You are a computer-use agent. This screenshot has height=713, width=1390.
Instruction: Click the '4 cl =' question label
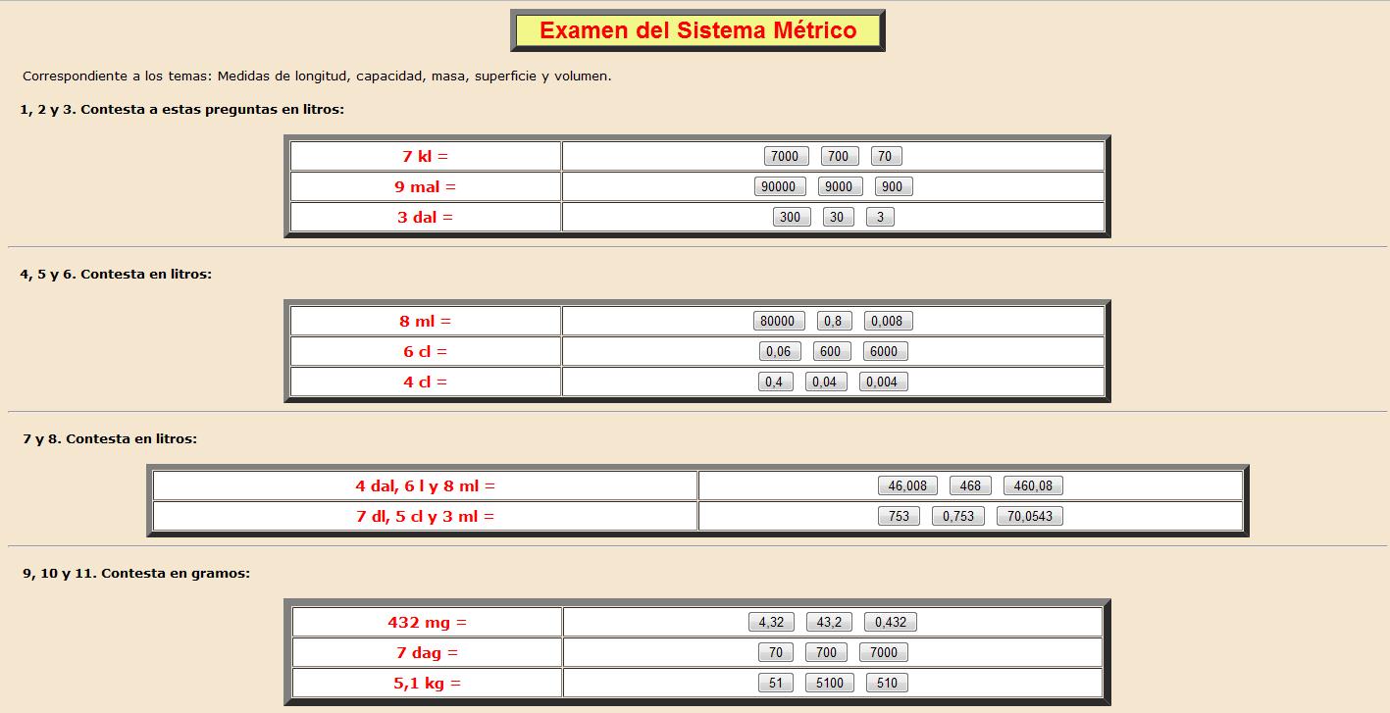[x=426, y=382]
